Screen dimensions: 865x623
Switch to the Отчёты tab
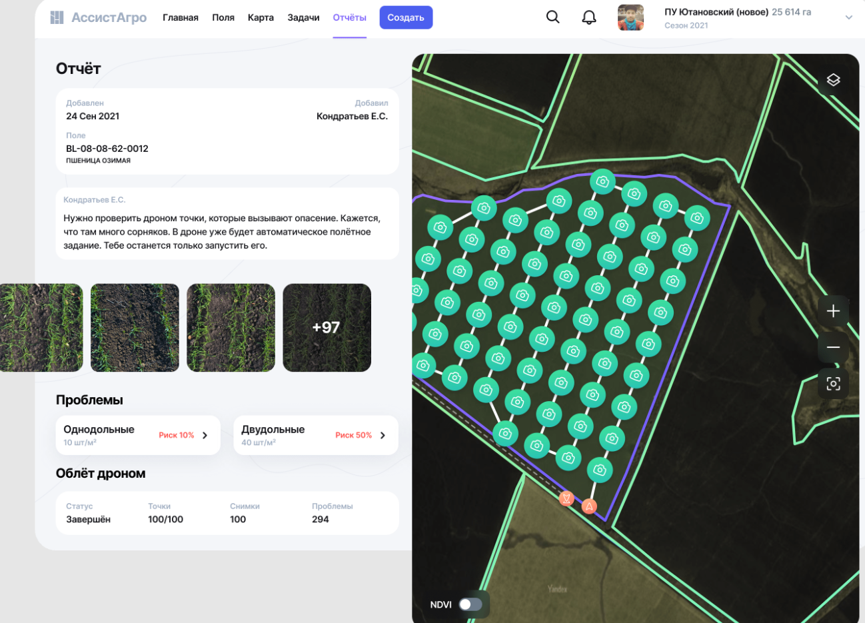[x=349, y=17]
